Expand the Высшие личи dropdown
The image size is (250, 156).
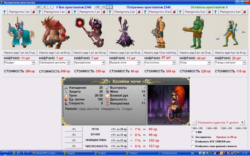138,63
